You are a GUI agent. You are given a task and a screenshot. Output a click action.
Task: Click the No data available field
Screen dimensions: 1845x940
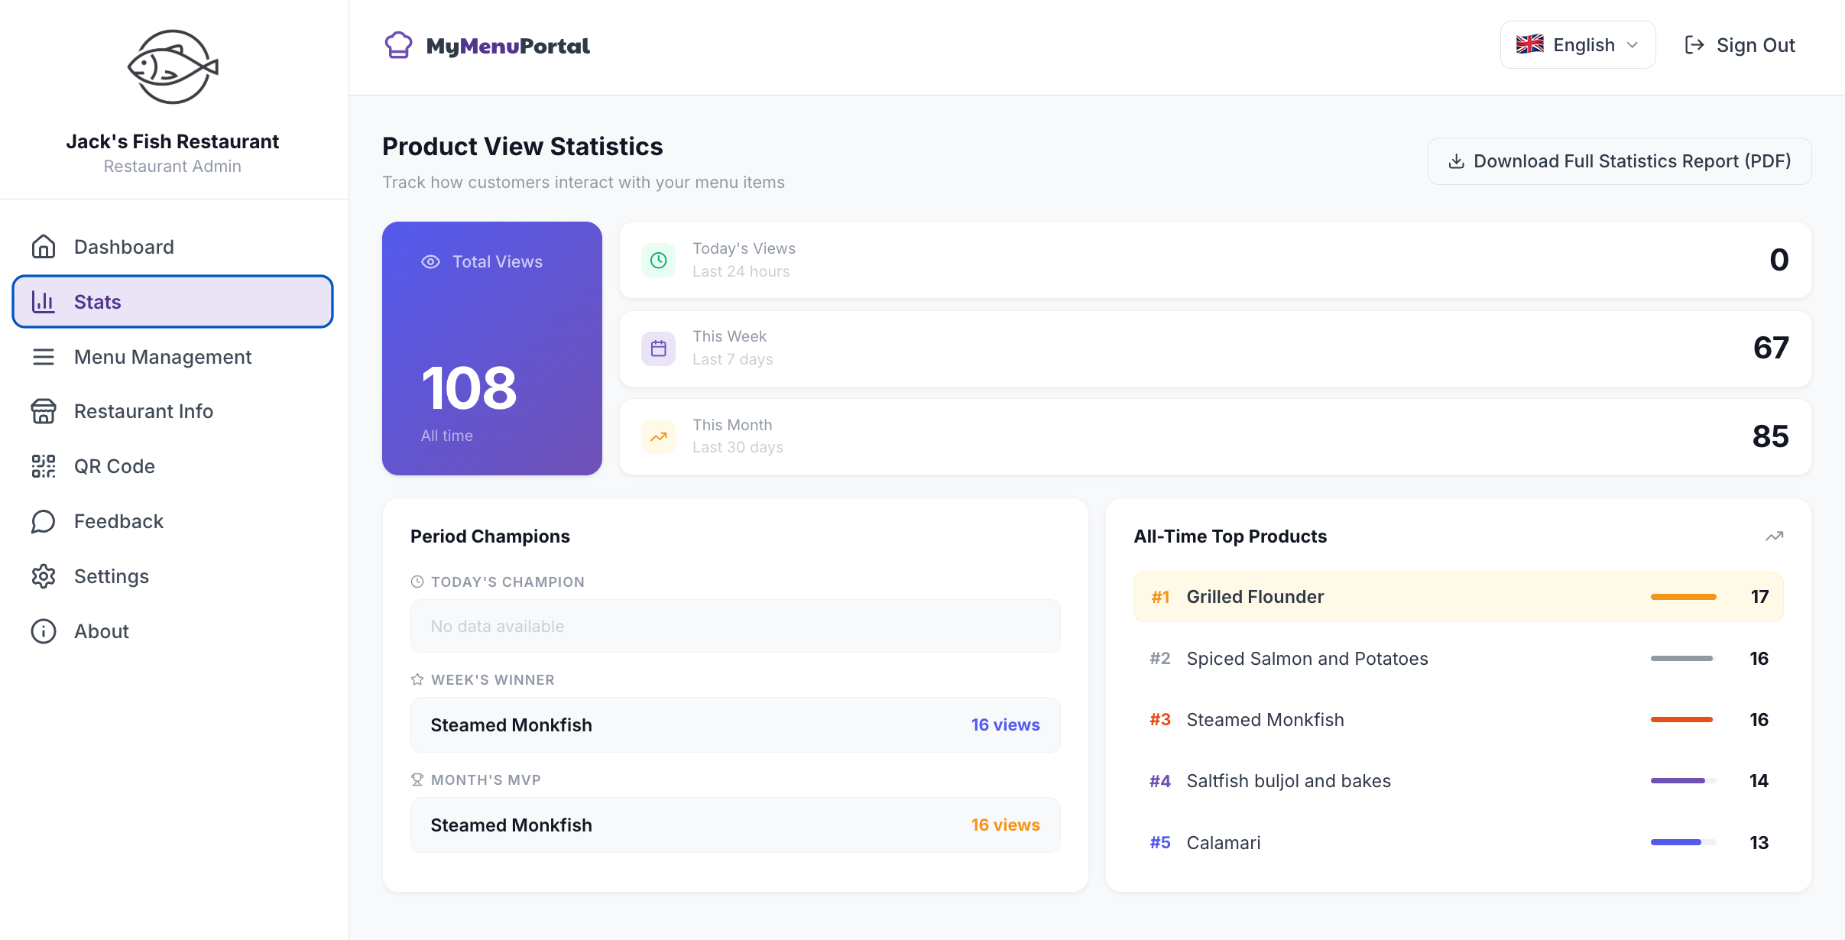pyautogui.click(x=735, y=626)
